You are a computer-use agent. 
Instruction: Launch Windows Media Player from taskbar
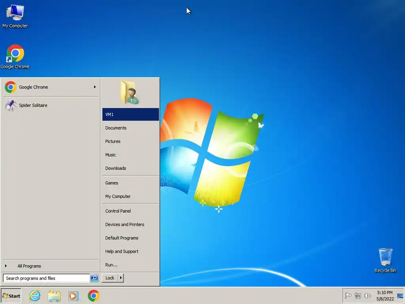tap(74, 296)
